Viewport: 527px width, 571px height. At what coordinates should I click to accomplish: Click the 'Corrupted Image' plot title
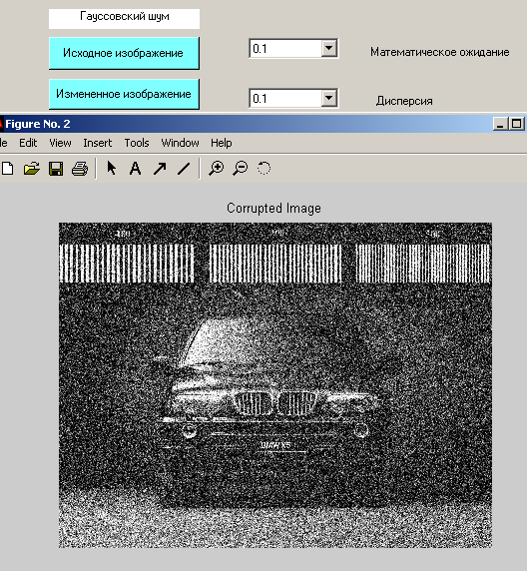coord(273,208)
